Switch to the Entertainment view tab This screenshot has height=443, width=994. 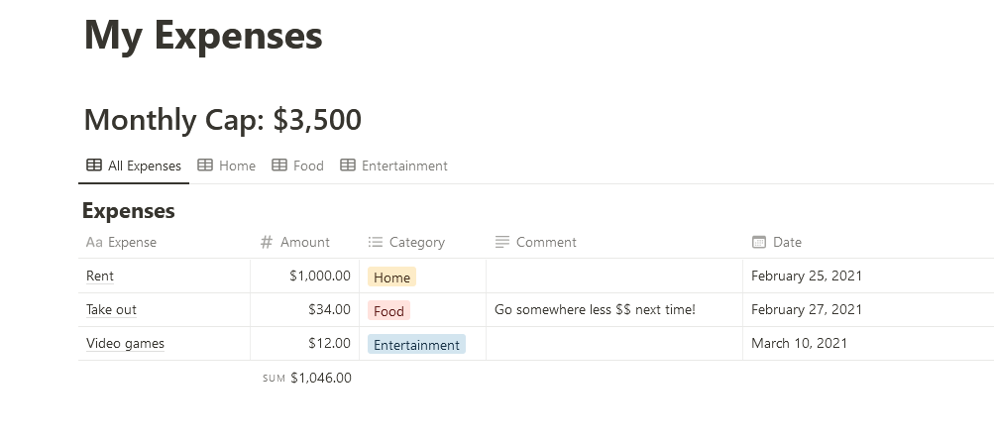(404, 166)
